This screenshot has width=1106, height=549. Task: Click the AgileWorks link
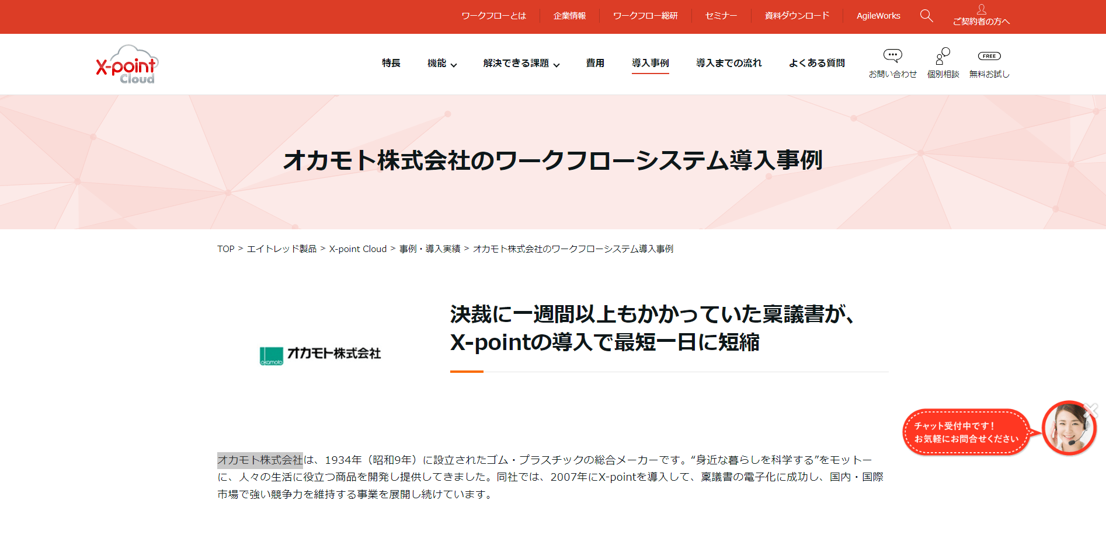point(878,16)
